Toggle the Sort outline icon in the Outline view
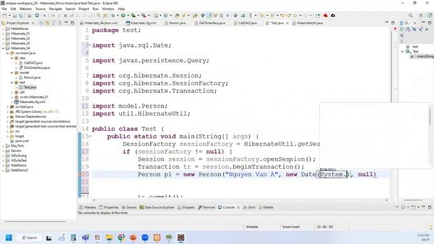Viewport: 434px width, 244px height. click(408, 29)
